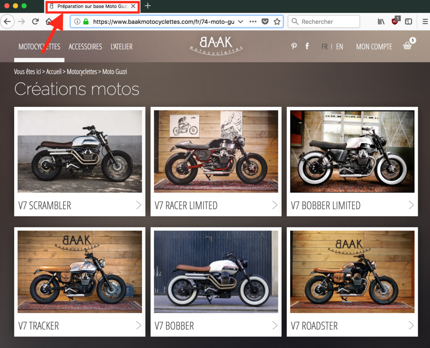Open the L'Atelier navigation menu
430x348 pixels.
pyautogui.click(x=121, y=47)
